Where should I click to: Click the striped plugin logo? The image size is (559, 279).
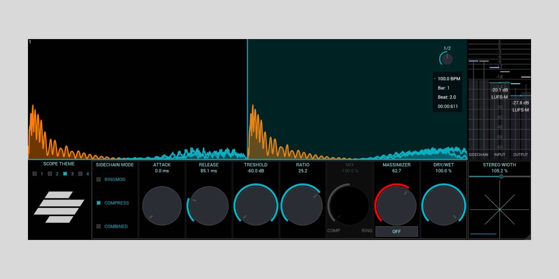[59, 207]
